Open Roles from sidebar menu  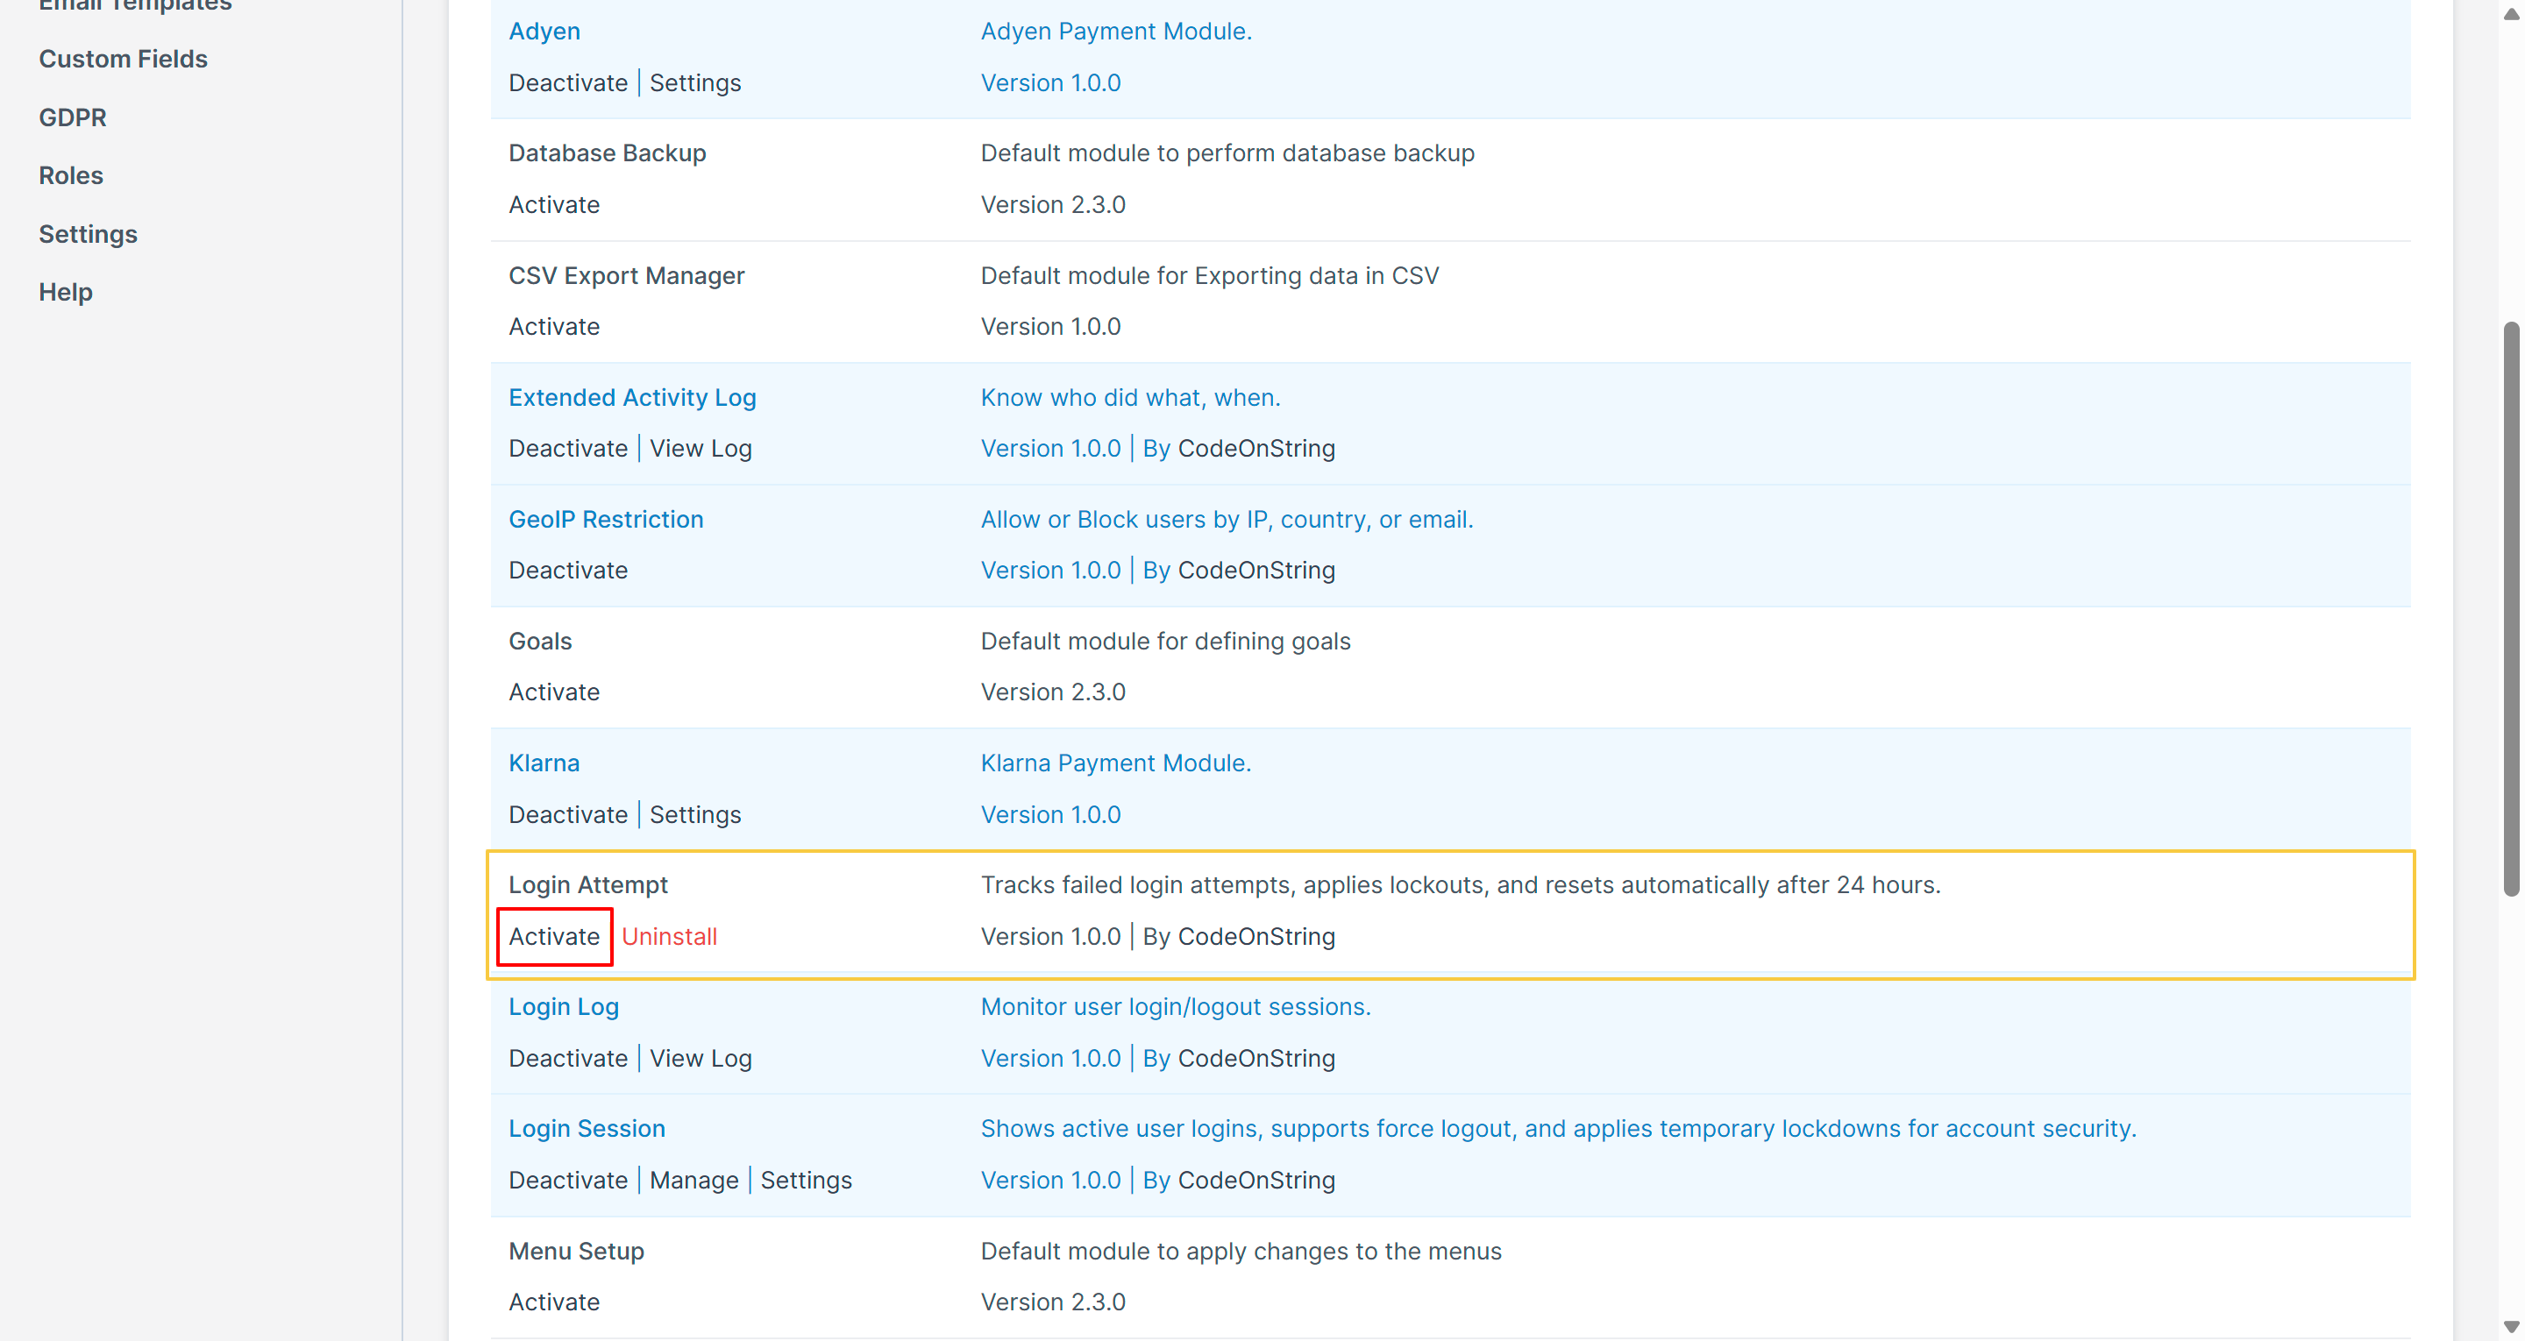70,175
